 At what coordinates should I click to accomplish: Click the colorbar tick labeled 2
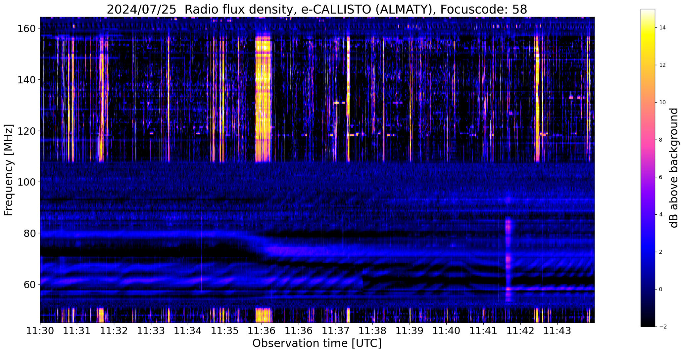661,252
